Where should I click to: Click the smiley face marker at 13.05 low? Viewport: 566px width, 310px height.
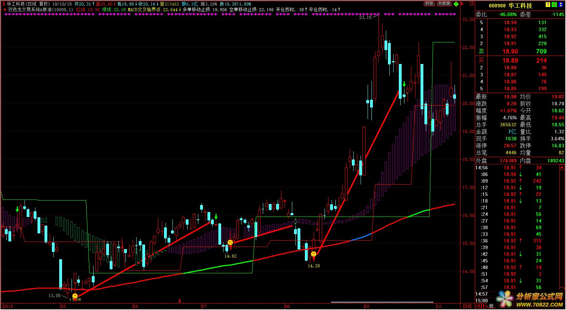[x=75, y=296]
